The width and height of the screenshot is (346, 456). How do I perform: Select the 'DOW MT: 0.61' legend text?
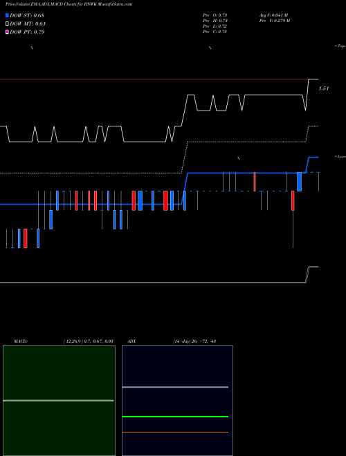click(28, 23)
